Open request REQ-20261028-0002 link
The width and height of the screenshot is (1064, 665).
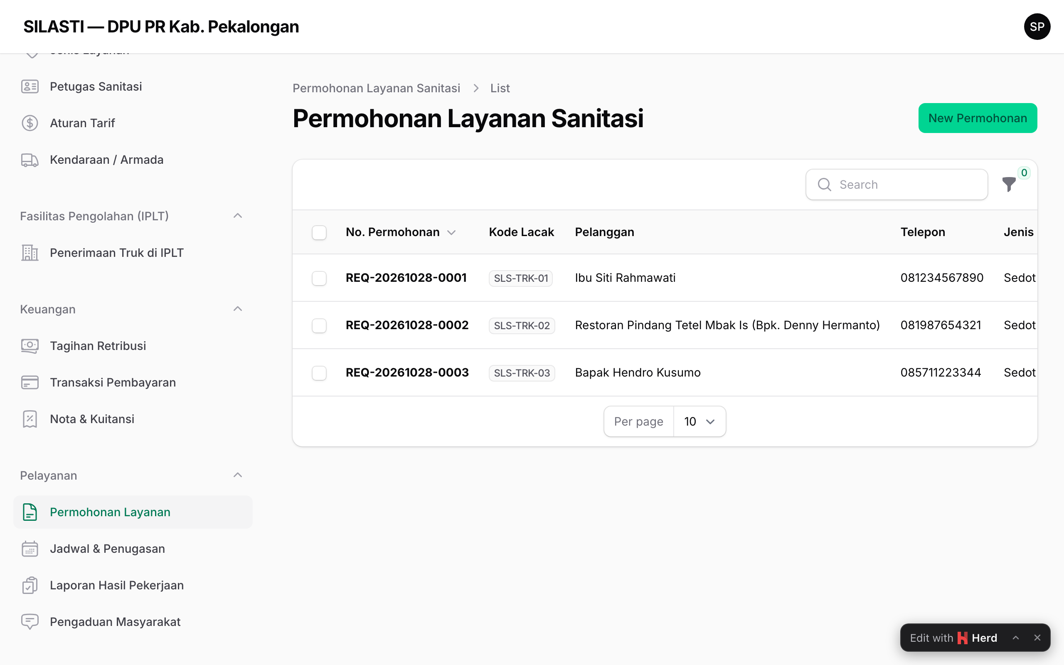(x=407, y=325)
